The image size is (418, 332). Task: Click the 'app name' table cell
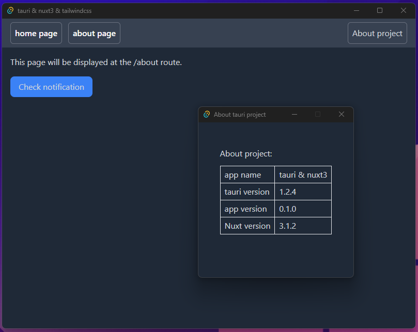(247, 175)
